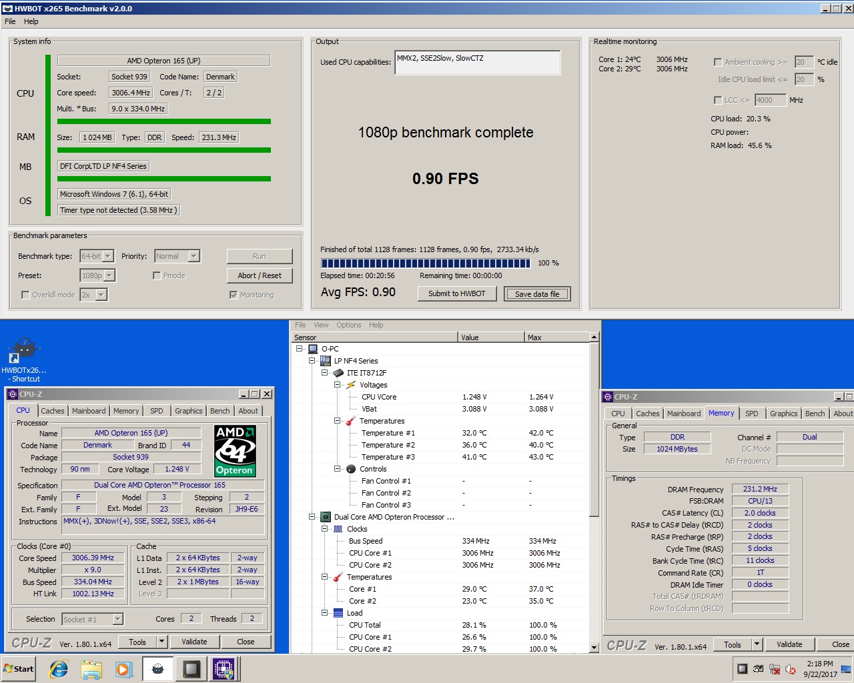Click Abort / Reset button

pyautogui.click(x=260, y=275)
